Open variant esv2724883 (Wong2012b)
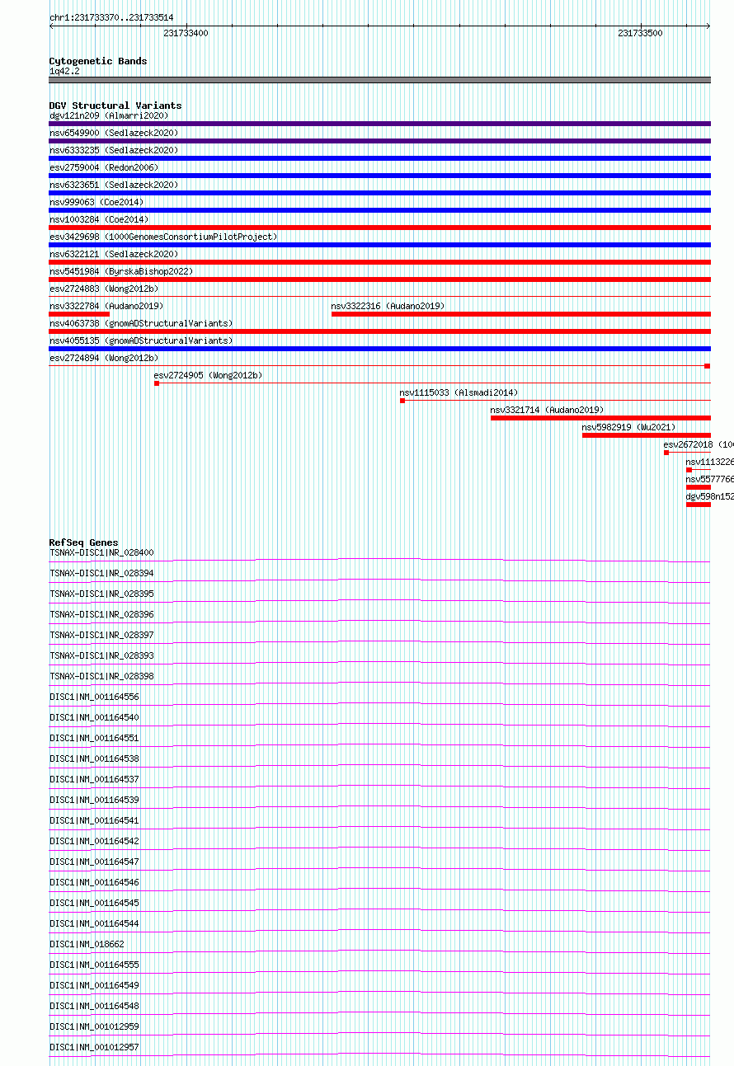The height and width of the screenshot is (1066, 734). click(x=104, y=289)
